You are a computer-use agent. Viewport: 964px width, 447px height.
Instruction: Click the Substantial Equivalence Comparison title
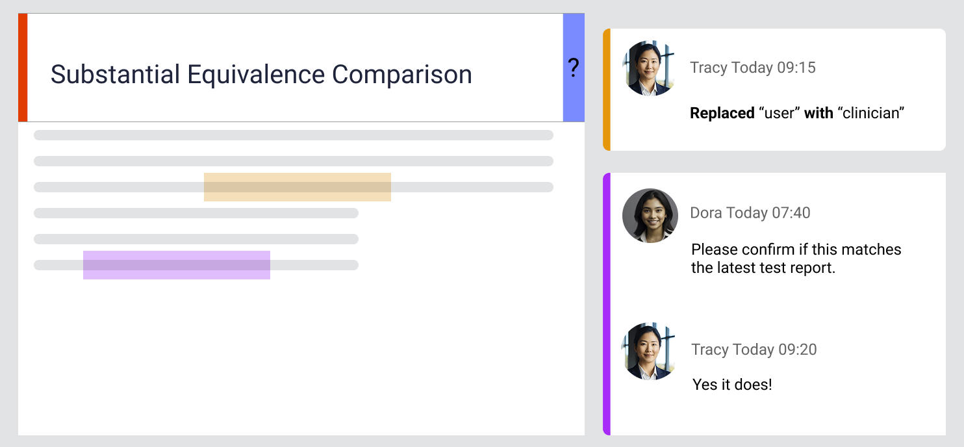(x=261, y=74)
